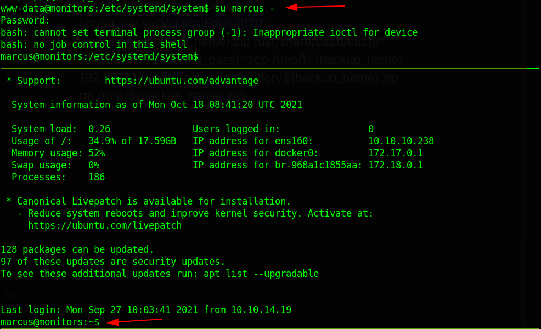This screenshot has width=541, height=329.
Task: Click the Processes count 186
Action: coord(97,178)
